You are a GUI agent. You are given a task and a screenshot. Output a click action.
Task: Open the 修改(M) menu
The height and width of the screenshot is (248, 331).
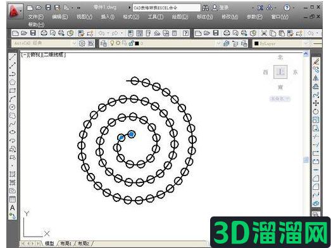(x=230, y=17)
